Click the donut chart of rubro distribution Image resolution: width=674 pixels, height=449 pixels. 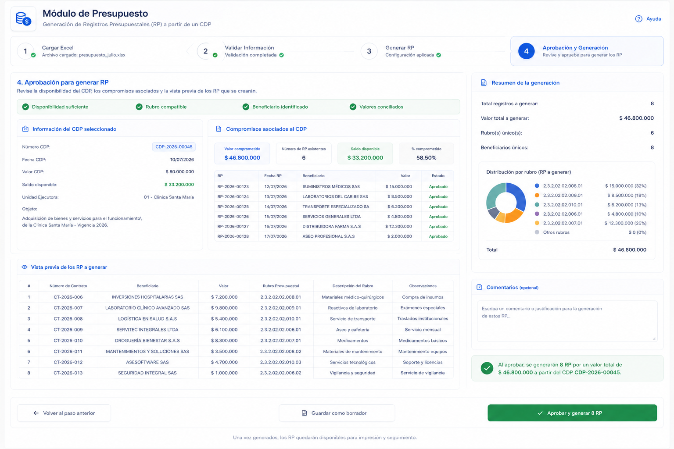pyautogui.click(x=506, y=203)
